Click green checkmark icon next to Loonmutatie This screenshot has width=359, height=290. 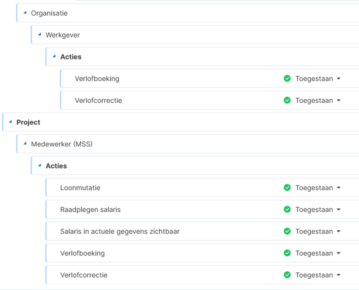(287, 188)
